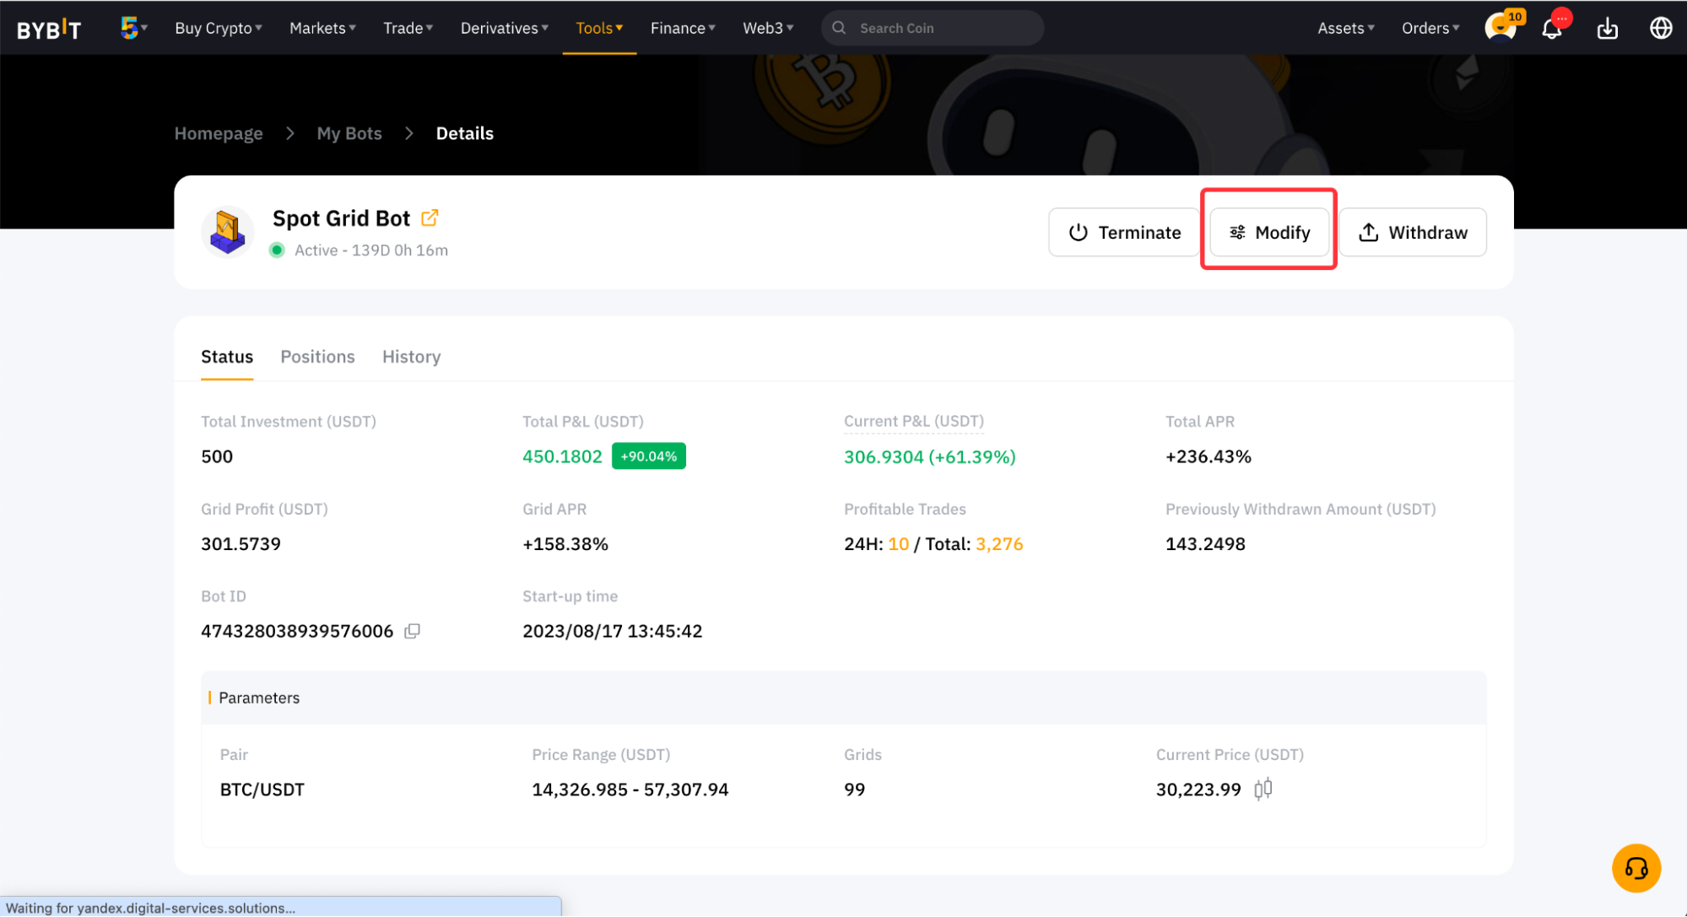Open the language globe icon

[x=1660, y=29]
